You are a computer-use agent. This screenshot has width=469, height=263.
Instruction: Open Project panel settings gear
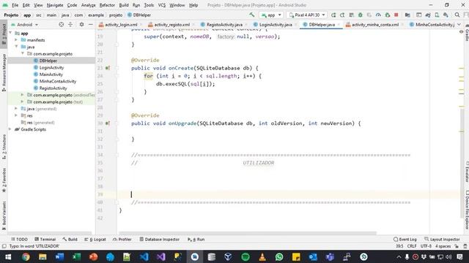coord(81,25)
